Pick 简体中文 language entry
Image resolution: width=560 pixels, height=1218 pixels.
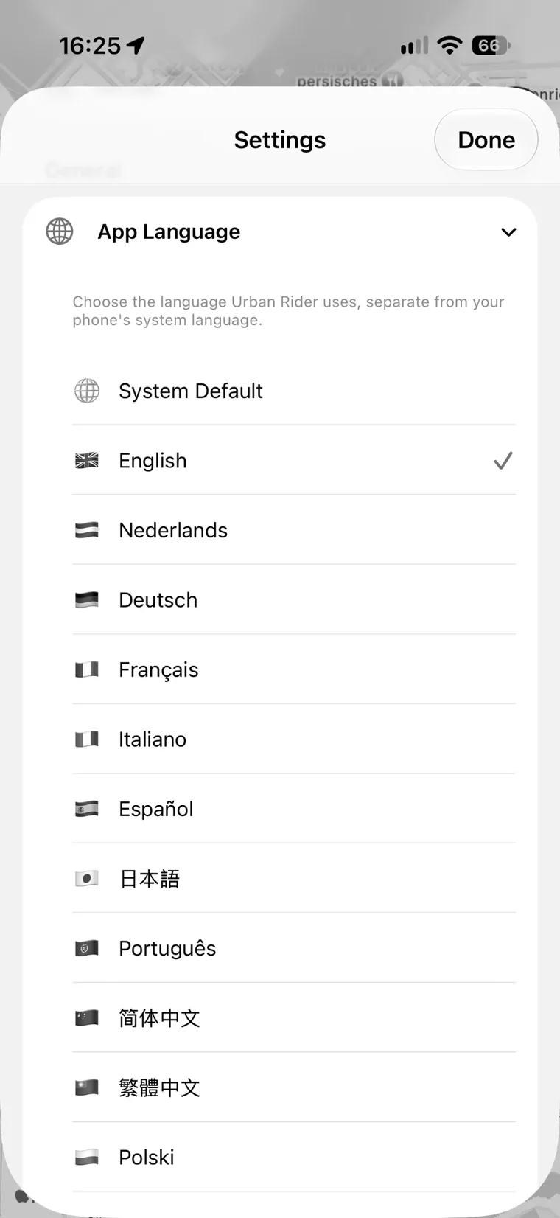(294, 1018)
